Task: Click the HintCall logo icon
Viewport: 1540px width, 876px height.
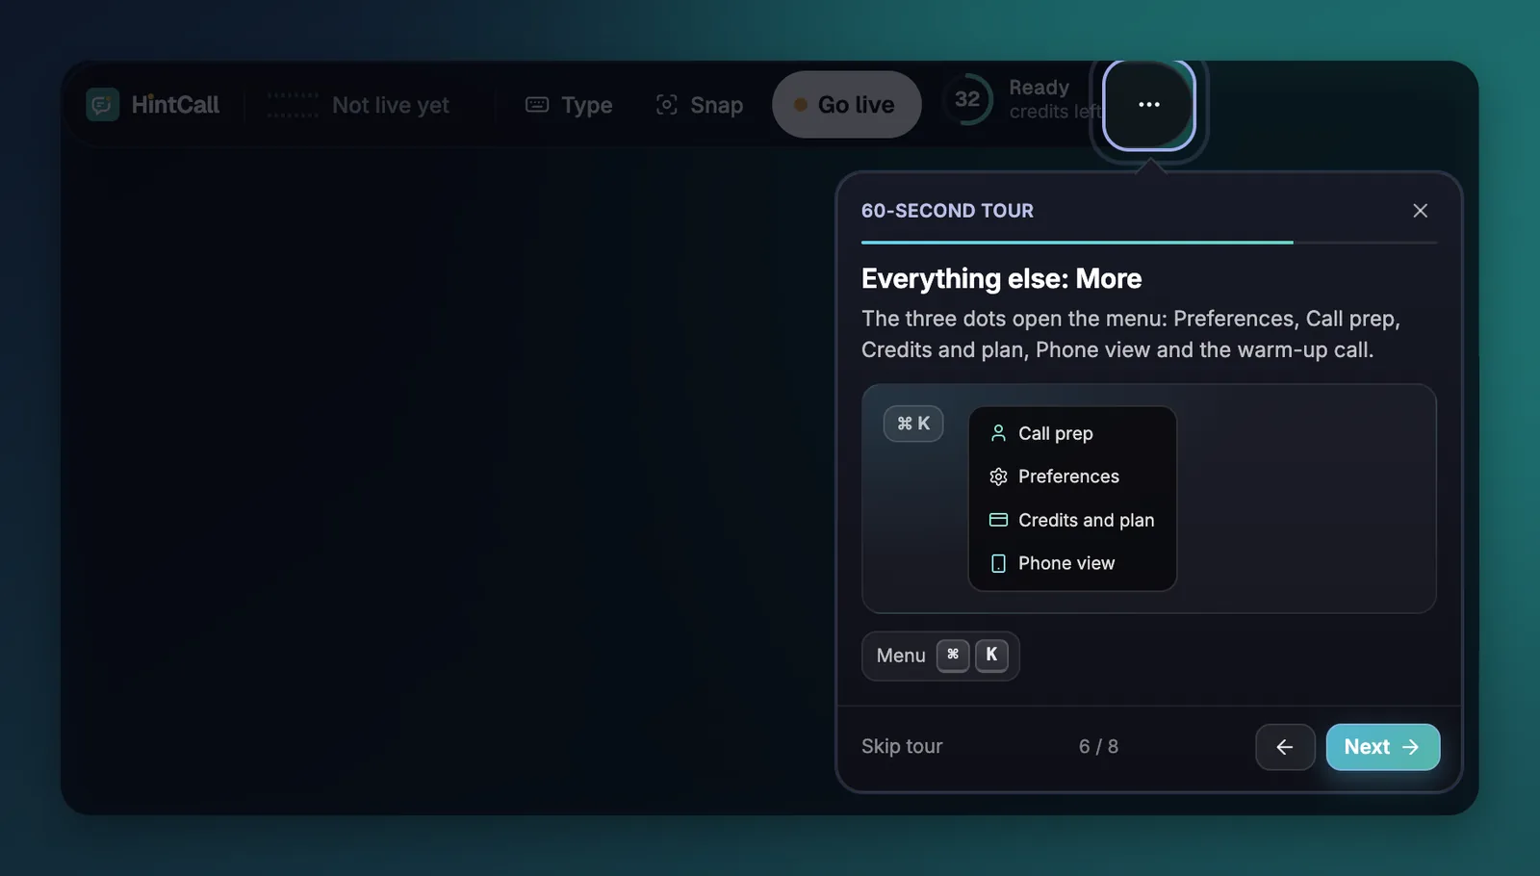Action: coord(102,104)
